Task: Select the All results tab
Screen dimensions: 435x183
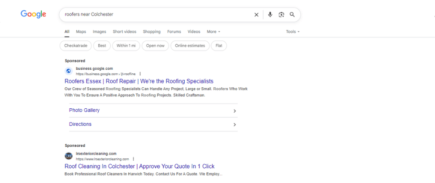Action: 67,32
